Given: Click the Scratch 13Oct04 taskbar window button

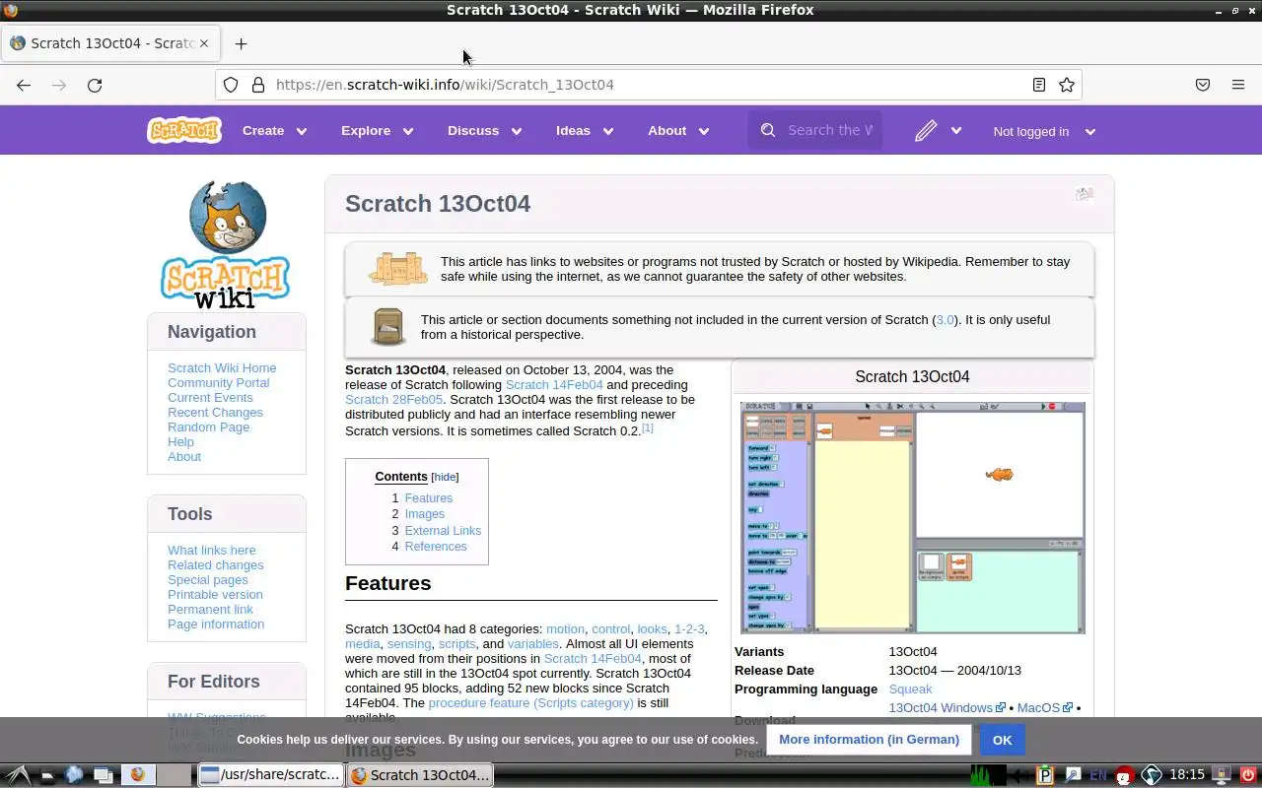Looking at the screenshot, I should pos(420,775).
